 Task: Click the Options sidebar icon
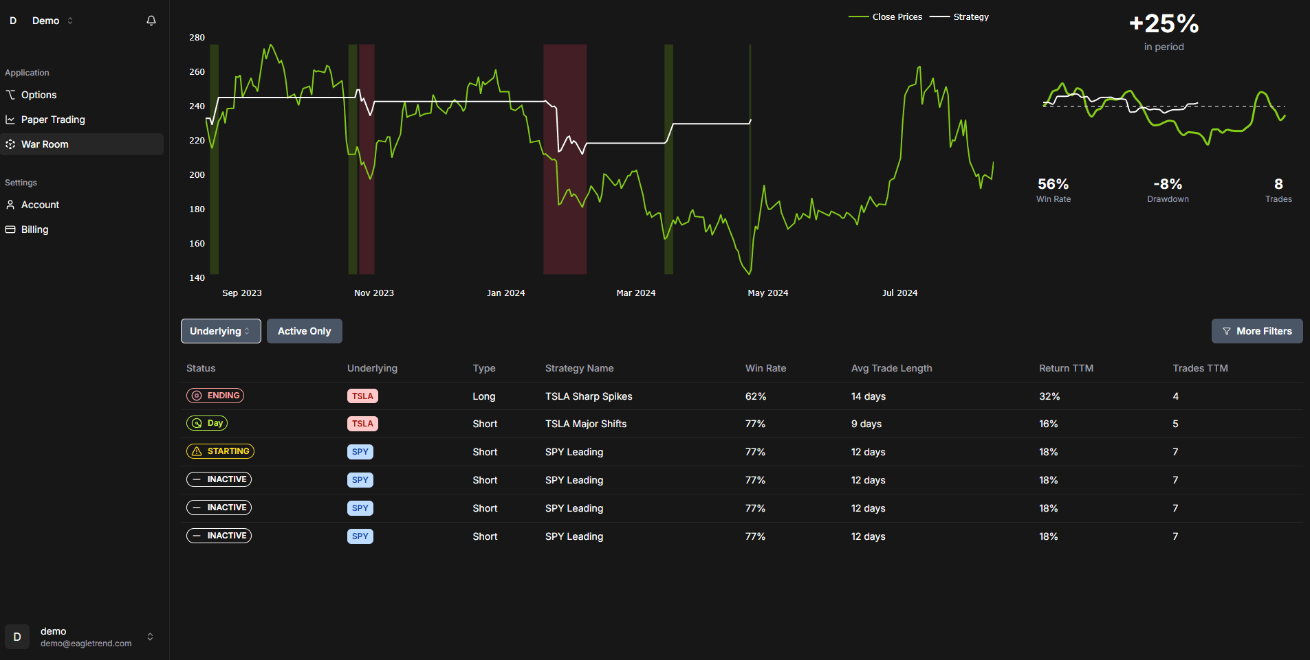click(x=10, y=95)
